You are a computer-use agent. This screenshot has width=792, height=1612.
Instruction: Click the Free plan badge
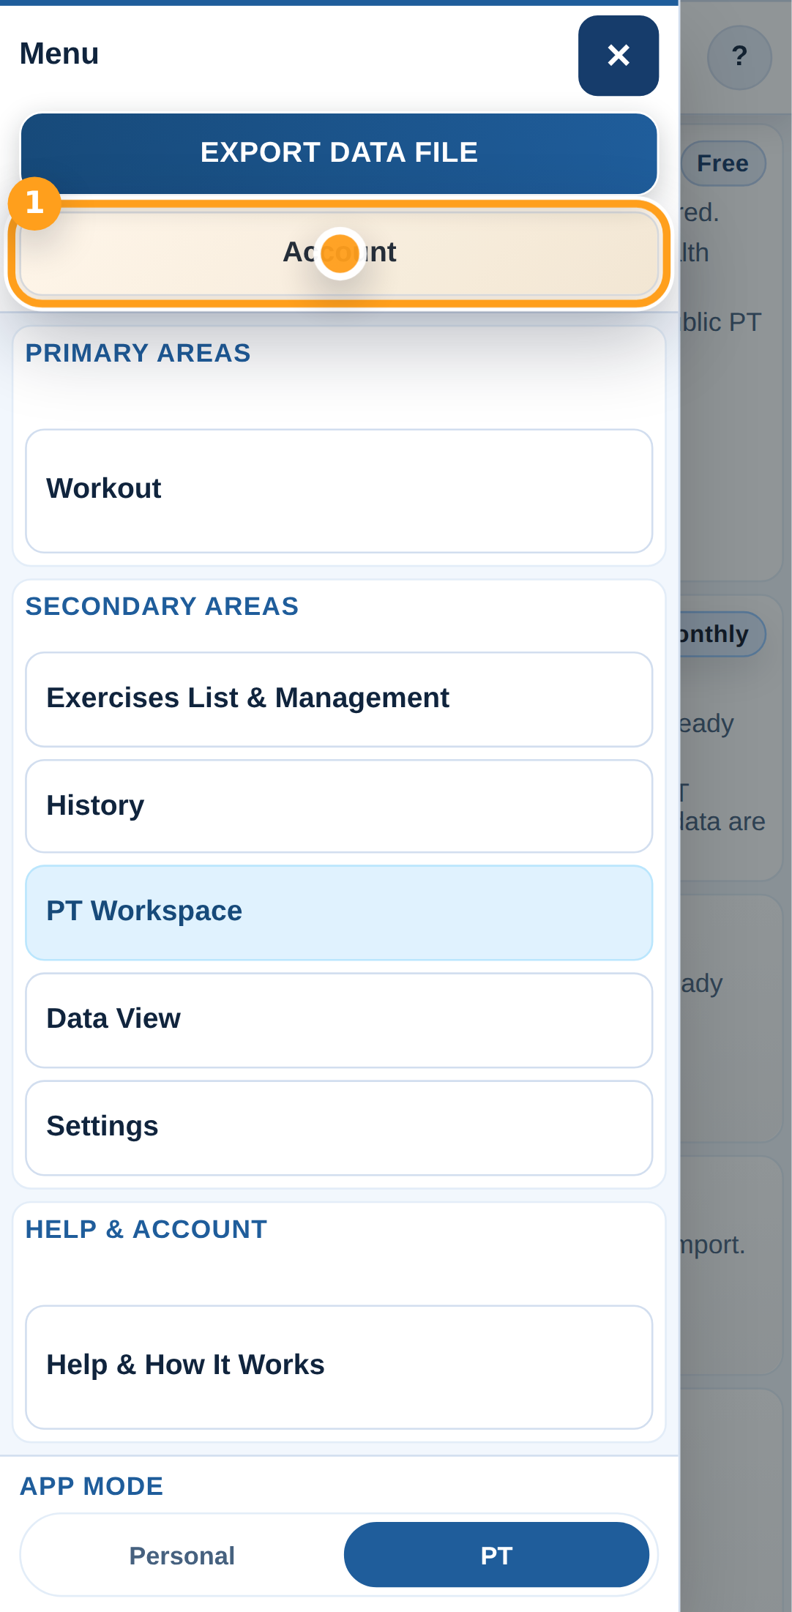(x=722, y=163)
